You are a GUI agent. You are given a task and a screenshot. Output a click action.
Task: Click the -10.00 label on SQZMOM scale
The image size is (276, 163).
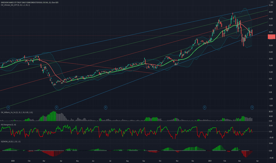(x=271, y=158)
